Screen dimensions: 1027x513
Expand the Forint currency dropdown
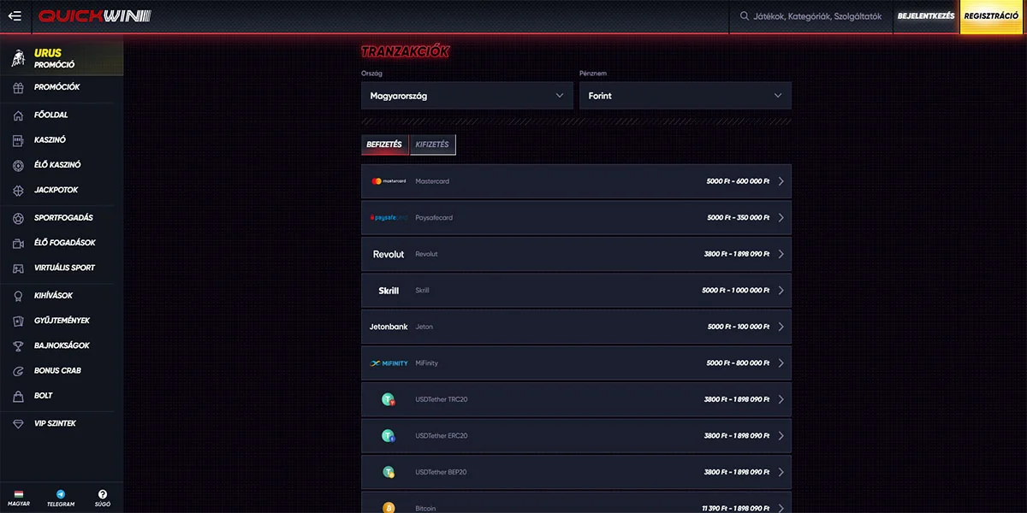coord(685,95)
